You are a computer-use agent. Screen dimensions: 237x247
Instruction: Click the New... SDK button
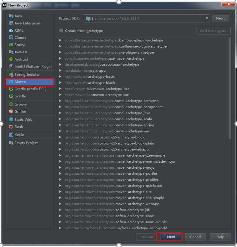click(x=221, y=18)
